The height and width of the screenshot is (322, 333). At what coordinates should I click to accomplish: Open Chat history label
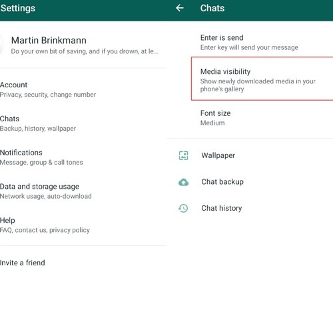coord(222,208)
